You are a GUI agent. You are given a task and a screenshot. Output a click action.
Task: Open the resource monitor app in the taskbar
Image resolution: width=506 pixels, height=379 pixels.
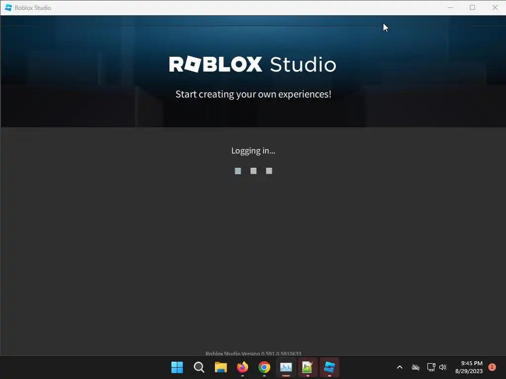coord(286,367)
